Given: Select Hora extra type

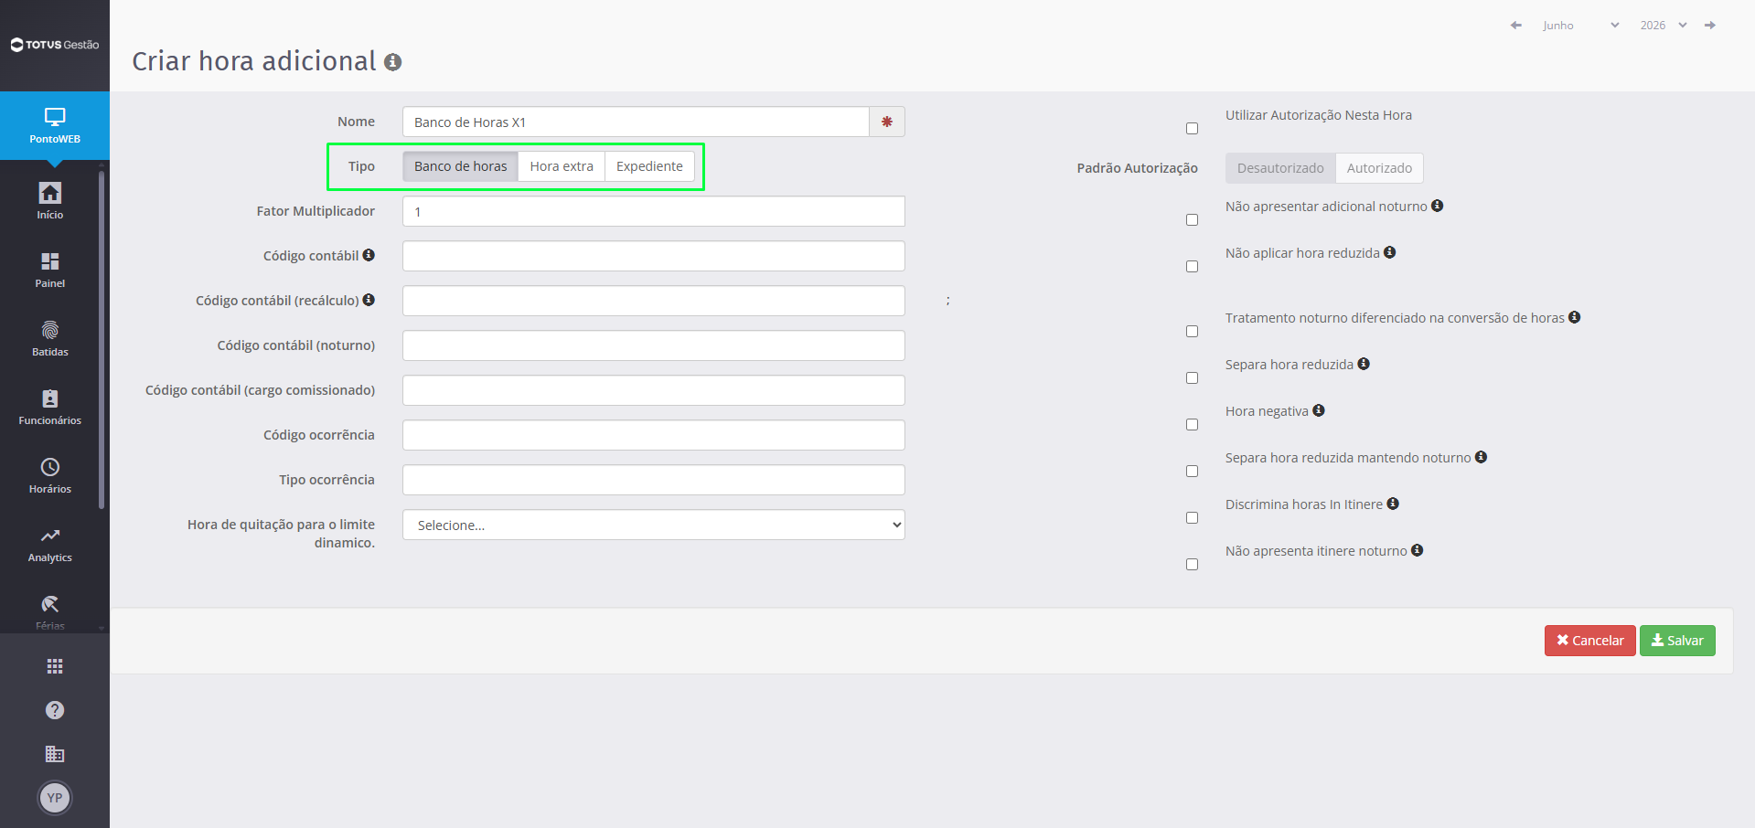Looking at the screenshot, I should click(x=562, y=166).
